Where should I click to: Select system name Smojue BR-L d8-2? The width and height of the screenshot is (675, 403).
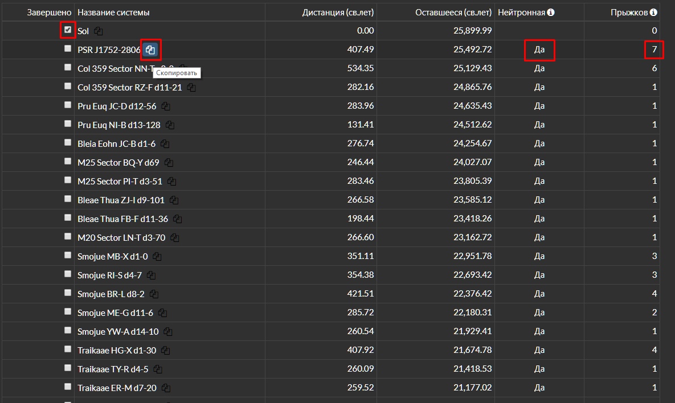tap(111, 294)
